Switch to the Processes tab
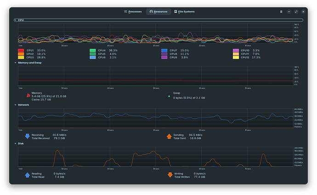The height and width of the screenshot is (195, 317). (133, 12)
